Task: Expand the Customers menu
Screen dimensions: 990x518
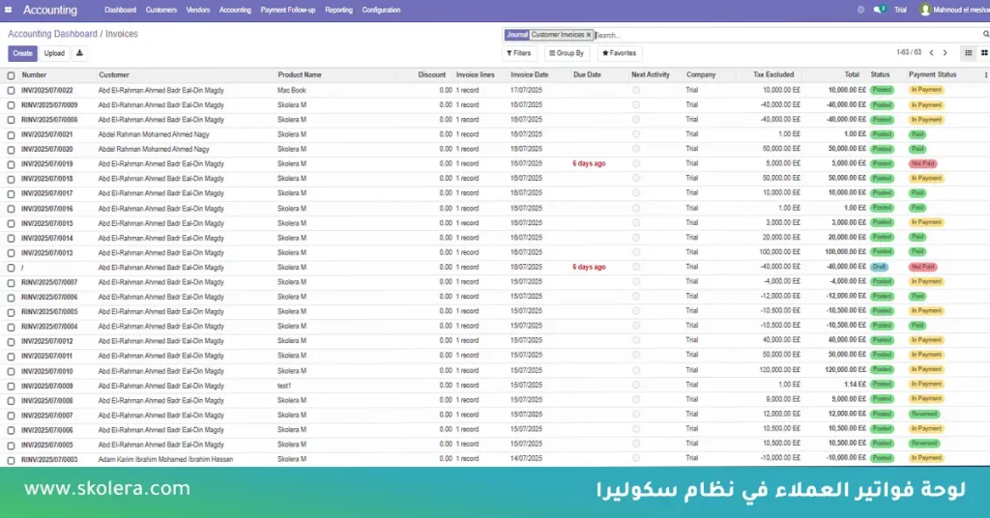Action: coord(161,10)
